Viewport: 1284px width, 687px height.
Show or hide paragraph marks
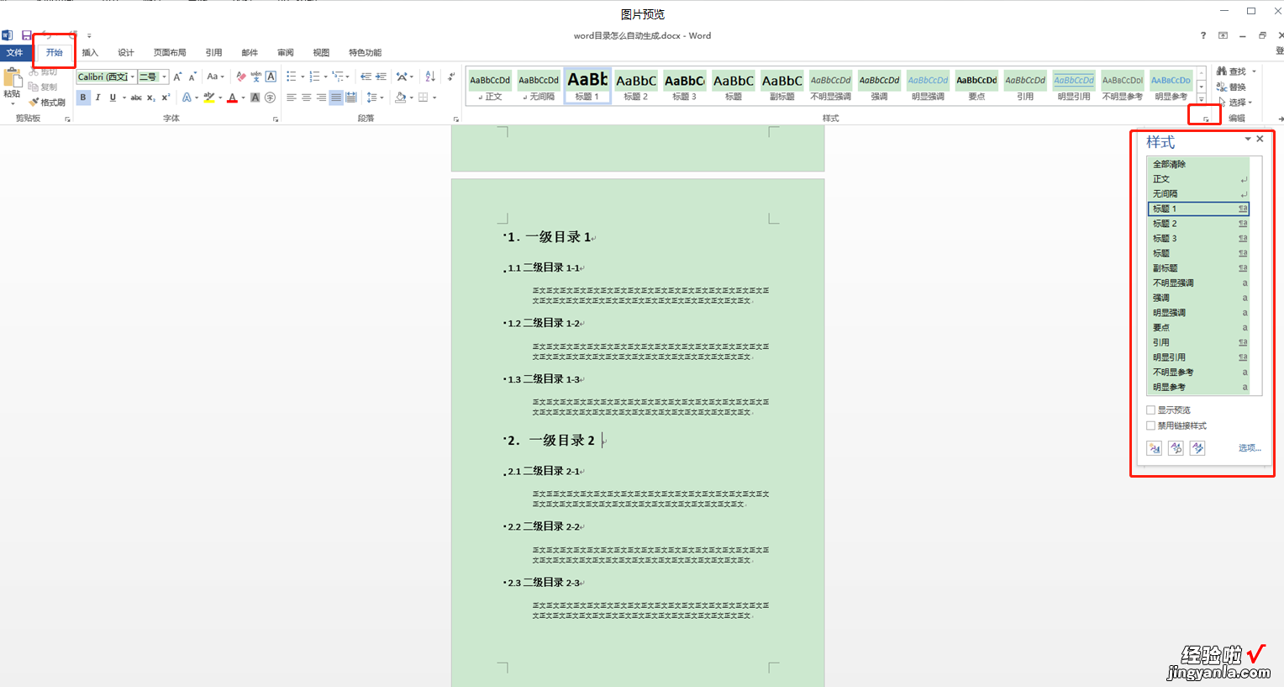pos(451,77)
